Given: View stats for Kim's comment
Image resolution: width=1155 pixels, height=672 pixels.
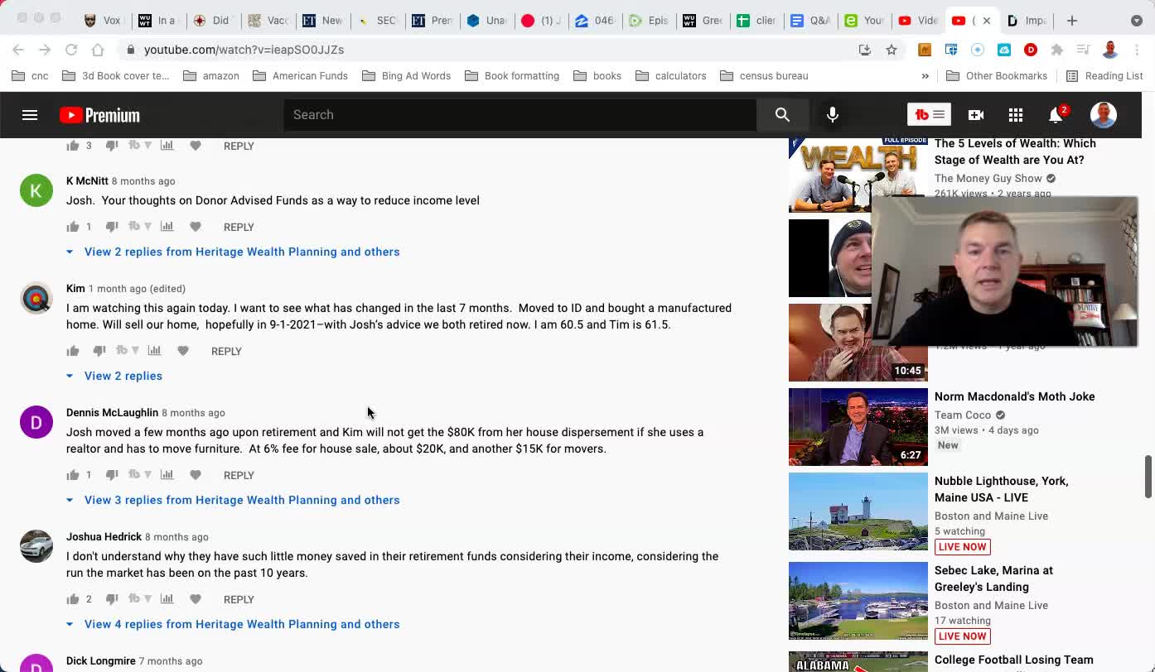Looking at the screenshot, I should pos(154,350).
